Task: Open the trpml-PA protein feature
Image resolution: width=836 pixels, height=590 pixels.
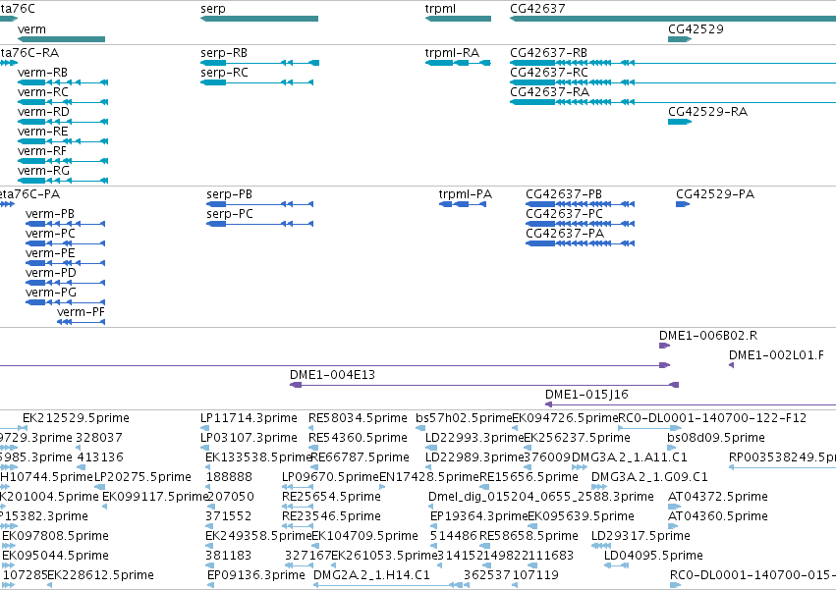Action: [465, 194]
